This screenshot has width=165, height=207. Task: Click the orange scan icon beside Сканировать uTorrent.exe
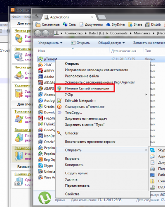coord(59,107)
